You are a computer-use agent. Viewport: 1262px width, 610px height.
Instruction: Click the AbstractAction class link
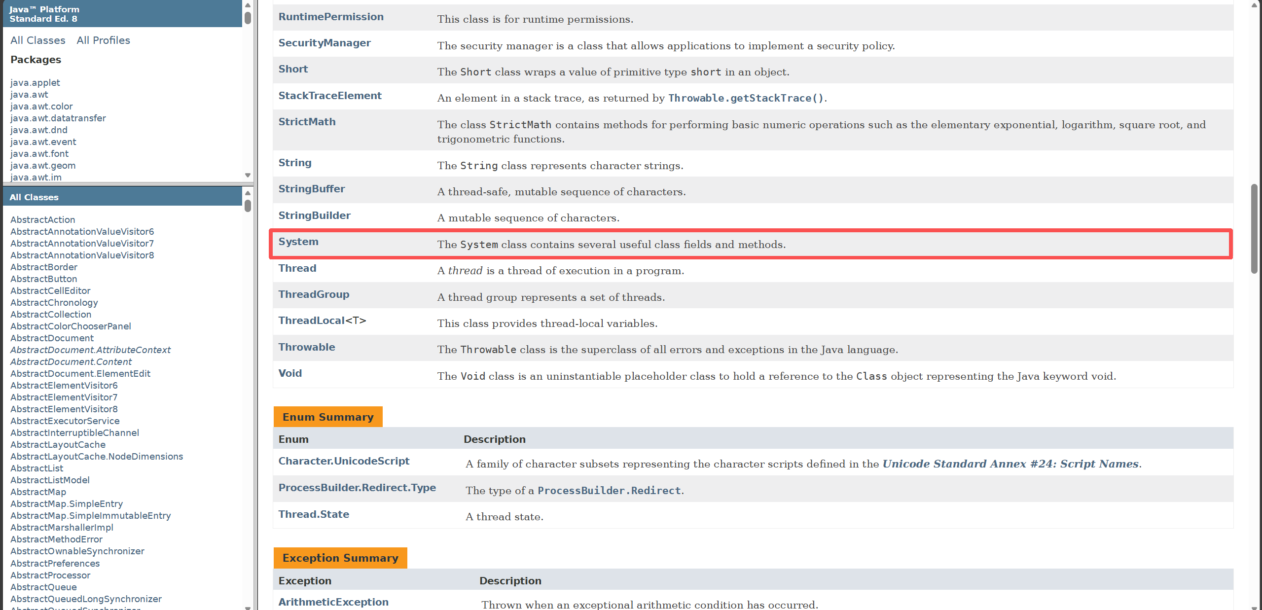click(x=43, y=219)
